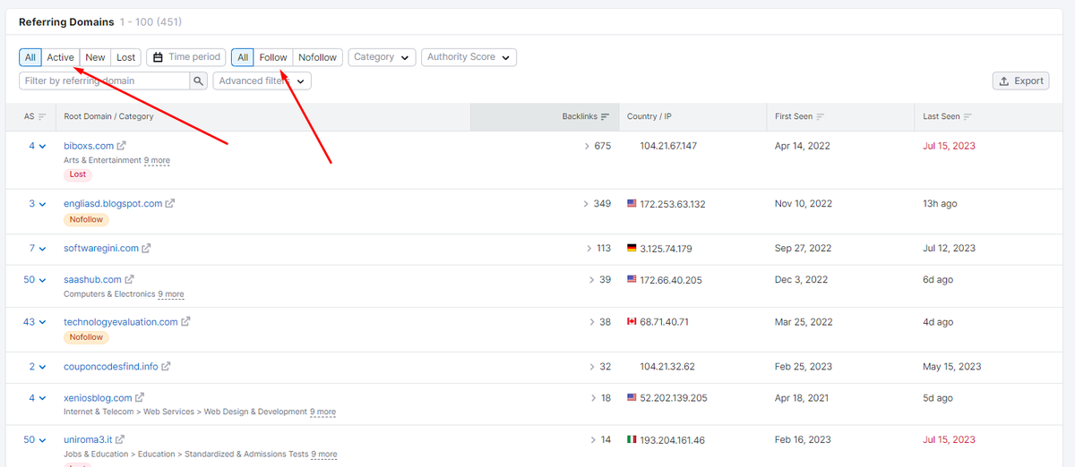Show 9 more categories for saashub.com
The image size is (1075, 467).
pos(171,294)
